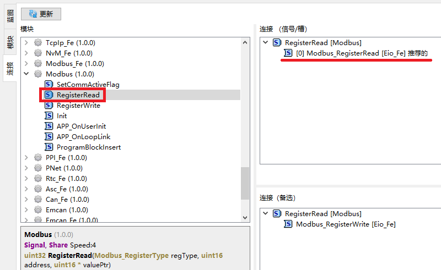Click the Init signal icon
441x270 pixels.
click(x=49, y=115)
